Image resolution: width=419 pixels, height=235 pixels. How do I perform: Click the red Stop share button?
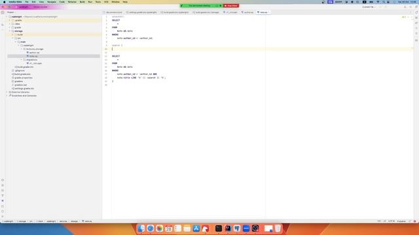(231, 6)
